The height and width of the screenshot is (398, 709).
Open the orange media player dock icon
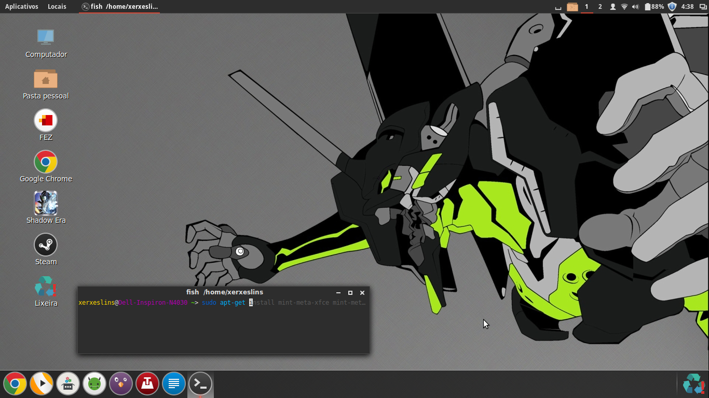(42, 384)
